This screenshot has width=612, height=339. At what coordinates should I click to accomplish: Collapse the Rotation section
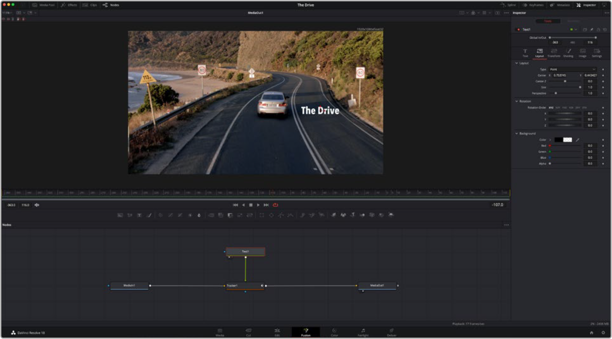517,101
